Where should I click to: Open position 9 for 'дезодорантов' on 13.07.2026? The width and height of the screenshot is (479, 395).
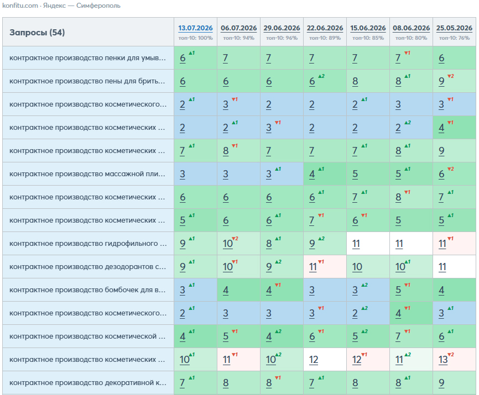coord(183,267)
